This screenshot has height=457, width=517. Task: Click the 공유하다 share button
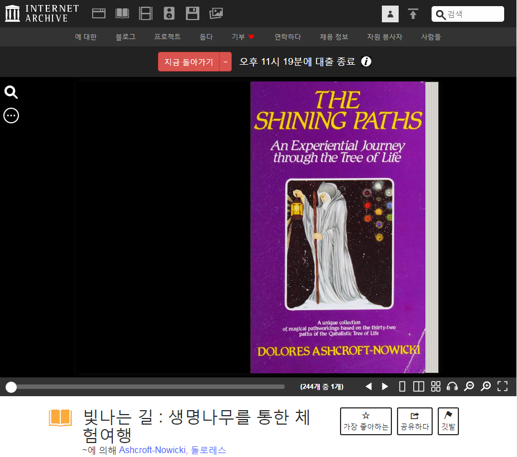pyautogui.click(x=414, y=421)
